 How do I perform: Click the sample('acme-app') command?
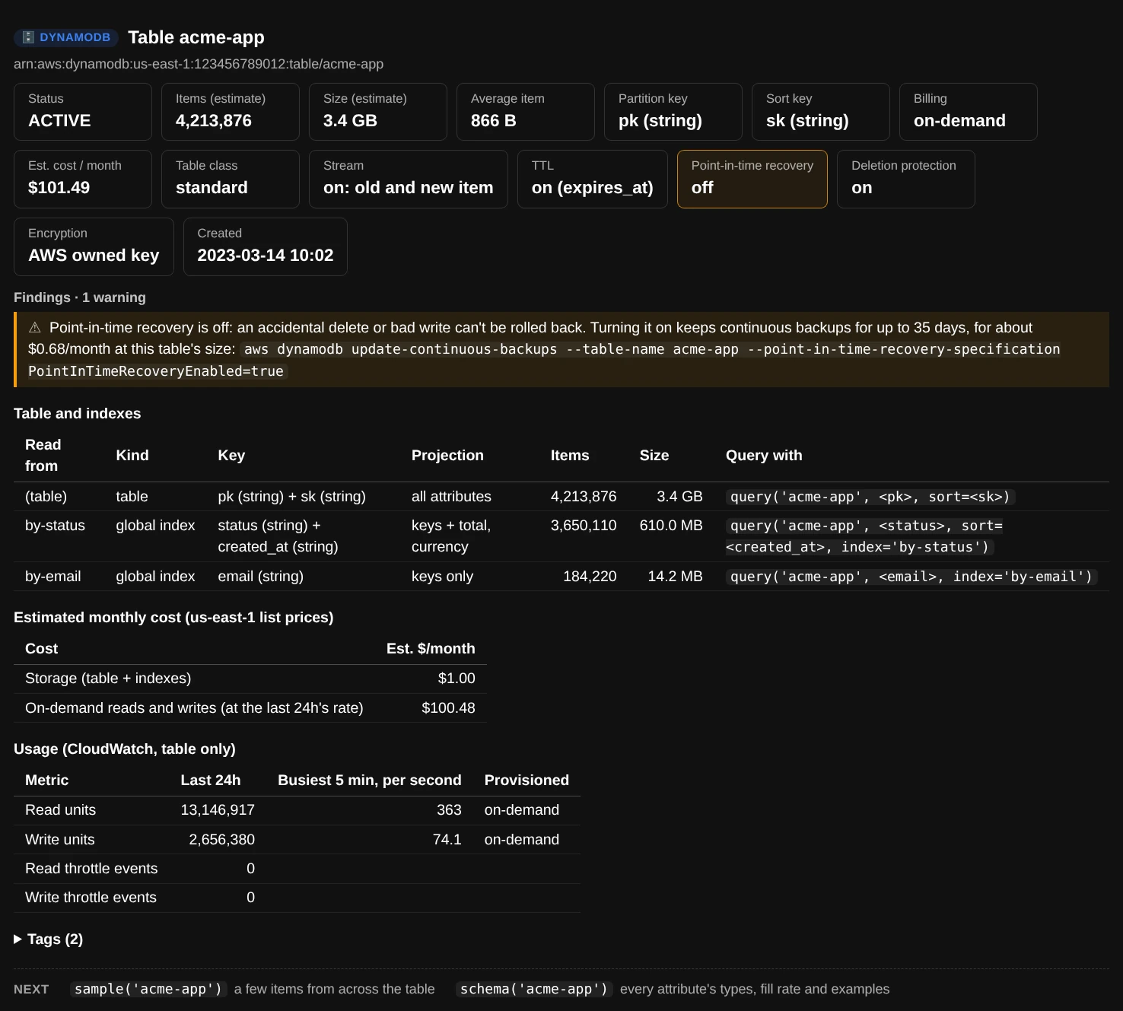click(x=148, y=989)
